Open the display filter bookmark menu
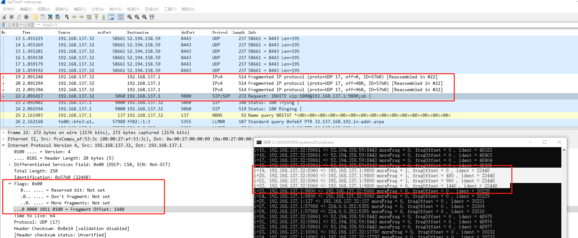The width and height of the screenshot is (578, 238). click(4, 25)
